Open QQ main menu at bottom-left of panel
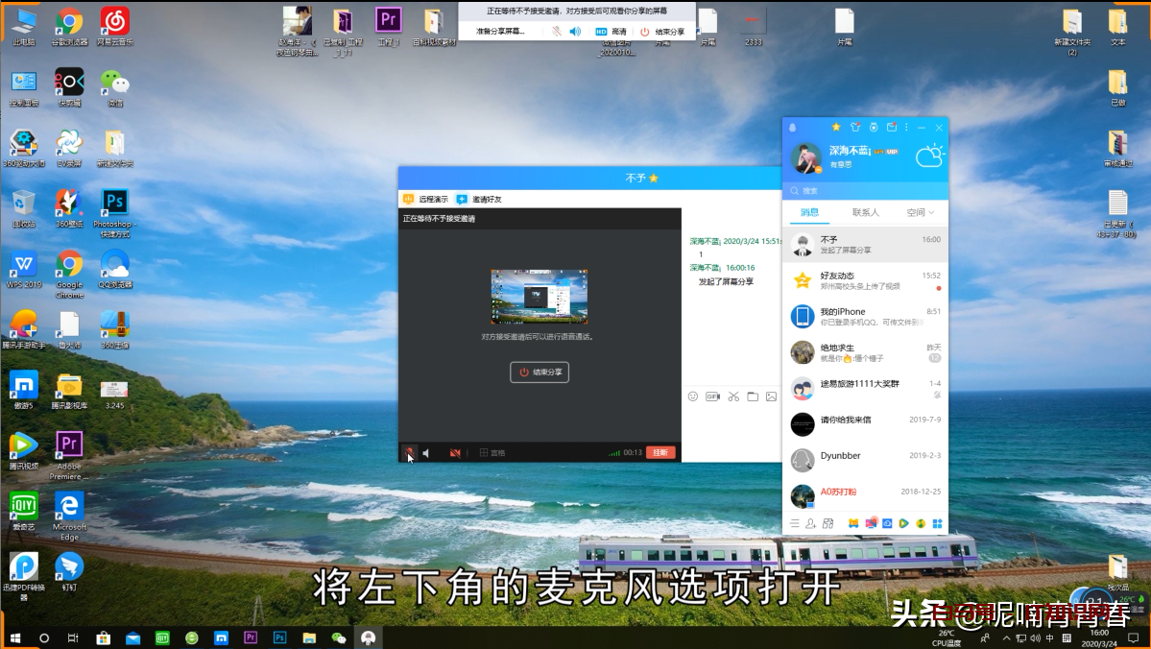 coord(794,523)
